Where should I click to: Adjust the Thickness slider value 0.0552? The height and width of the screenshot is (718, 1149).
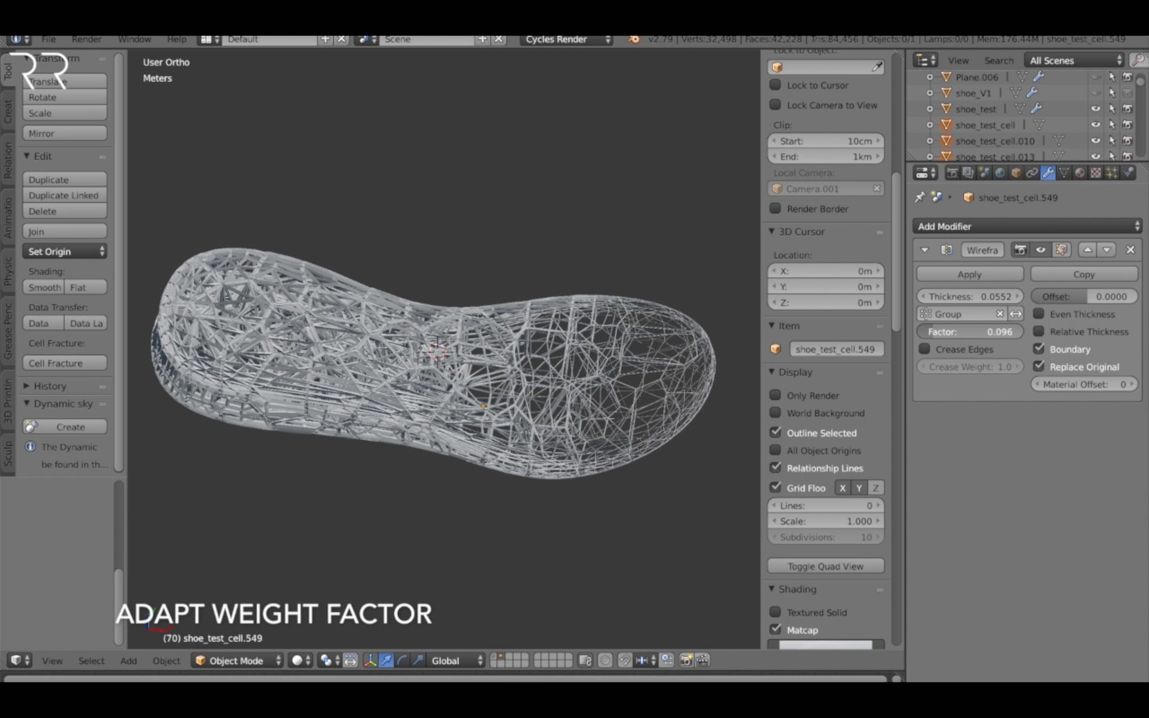pyautogui.click(x=969, y=296)
